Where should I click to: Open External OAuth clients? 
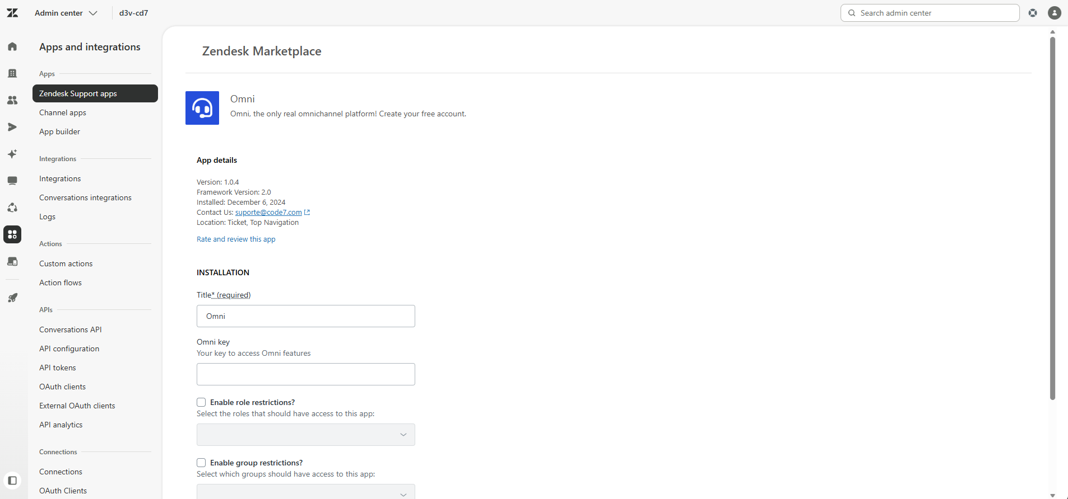(x=77, y=406)
